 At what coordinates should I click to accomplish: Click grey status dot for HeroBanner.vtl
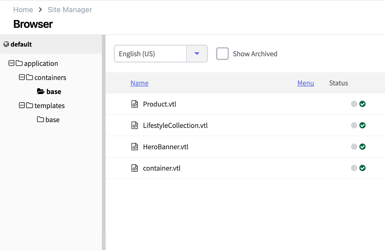click(354, 147)
